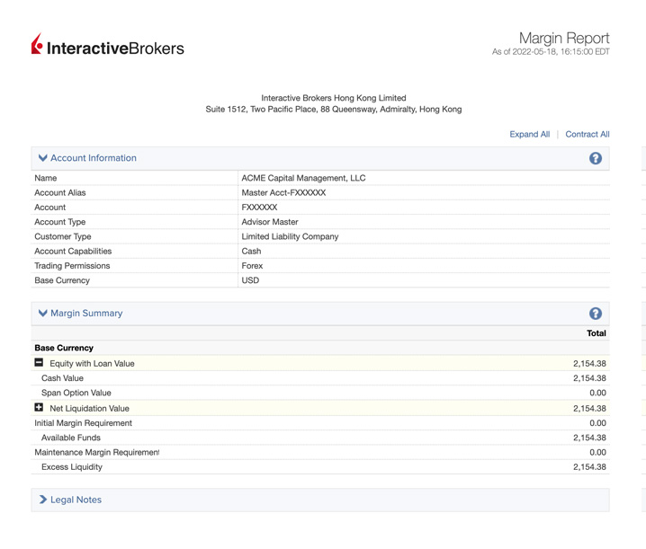Select the USD base currency value
Viewport: 646px width, 549px height.
[x=250, y=280]
